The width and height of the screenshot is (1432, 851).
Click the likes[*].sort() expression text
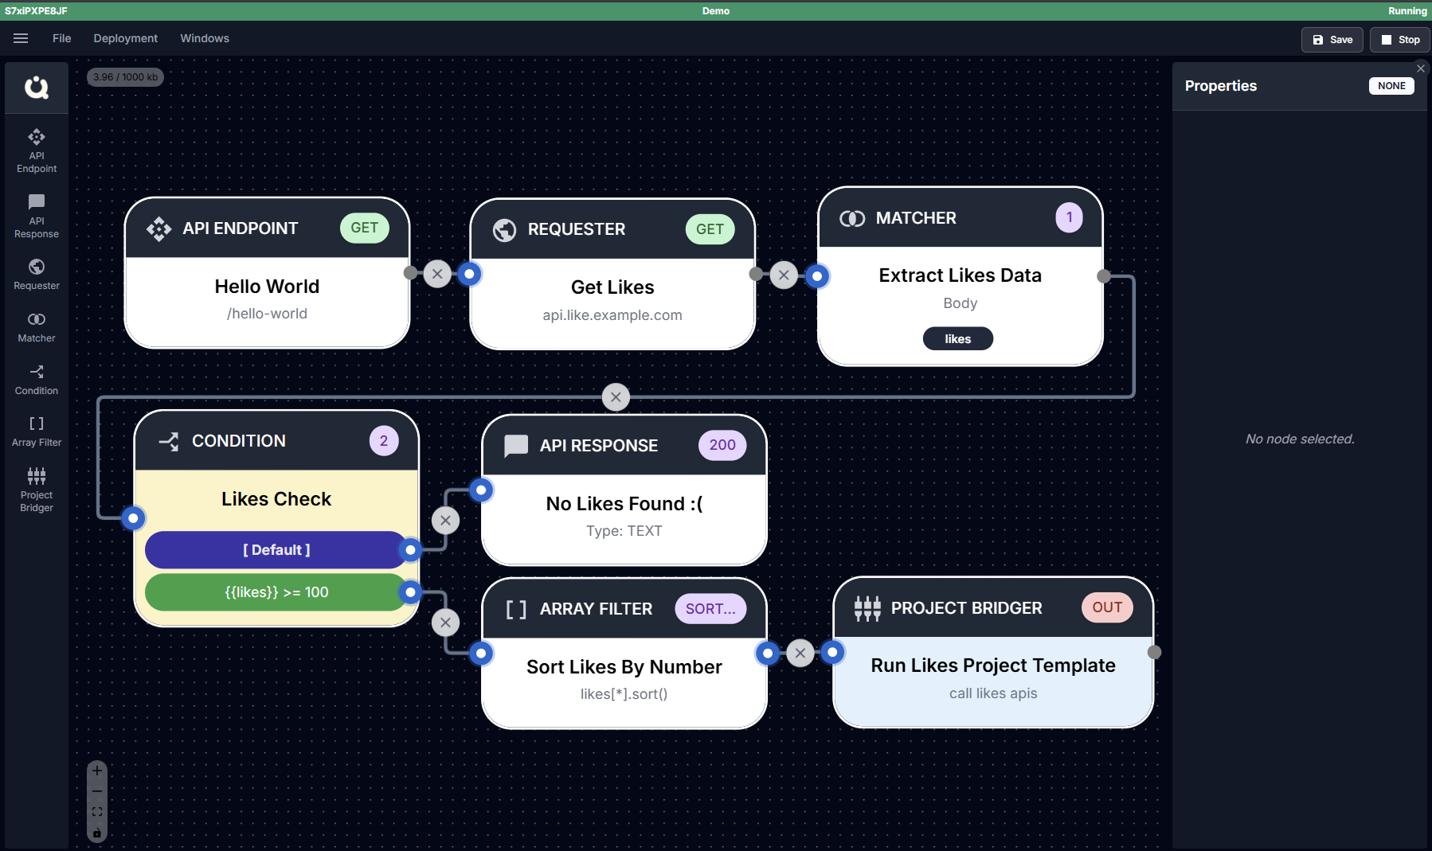(624, 694)
